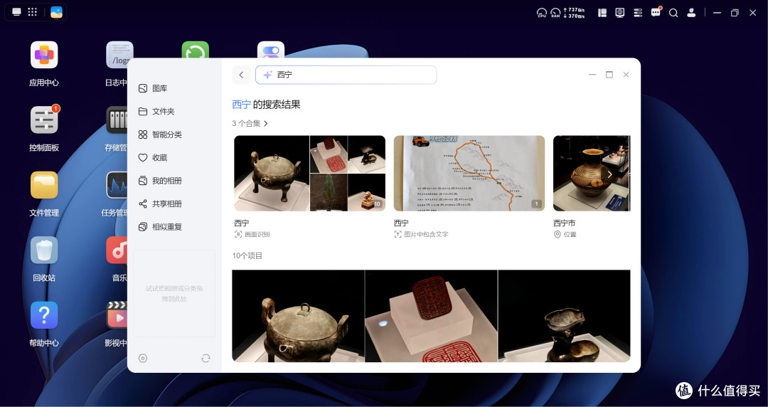
Task: Open the 控制面板 desktop icon
Action: point(44,120)
